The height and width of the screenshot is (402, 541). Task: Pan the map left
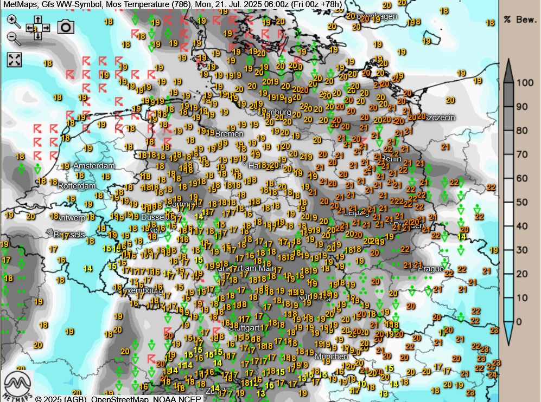click(30, 27)
